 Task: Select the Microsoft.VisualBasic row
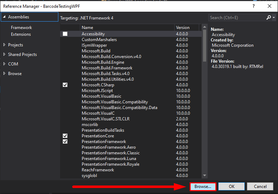click(131, 96)
